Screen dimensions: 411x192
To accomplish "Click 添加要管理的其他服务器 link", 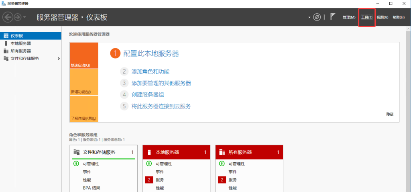I will click(x=161, y=83).
